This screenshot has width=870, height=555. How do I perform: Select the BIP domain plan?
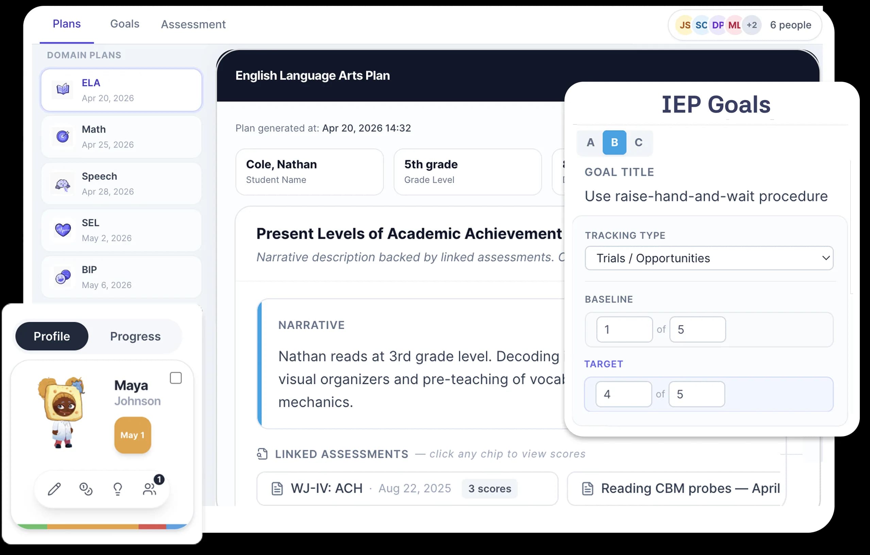point(121,277)
